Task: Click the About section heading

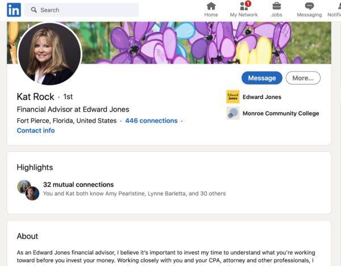Action: (27, 236)
